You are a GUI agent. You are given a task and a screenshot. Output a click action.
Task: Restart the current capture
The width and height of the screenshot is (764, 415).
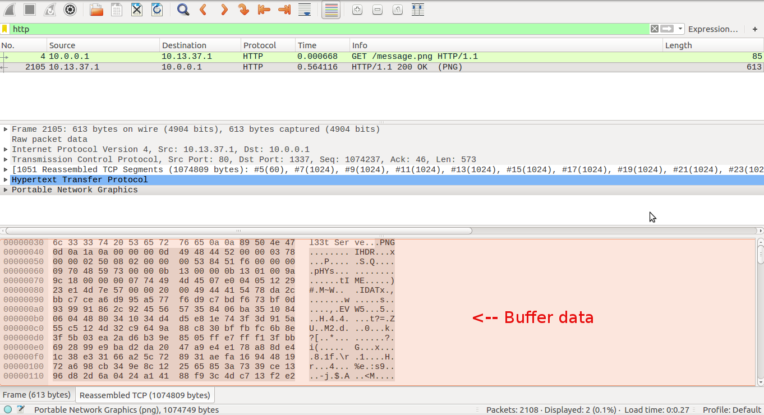click(x=50, y=9)
